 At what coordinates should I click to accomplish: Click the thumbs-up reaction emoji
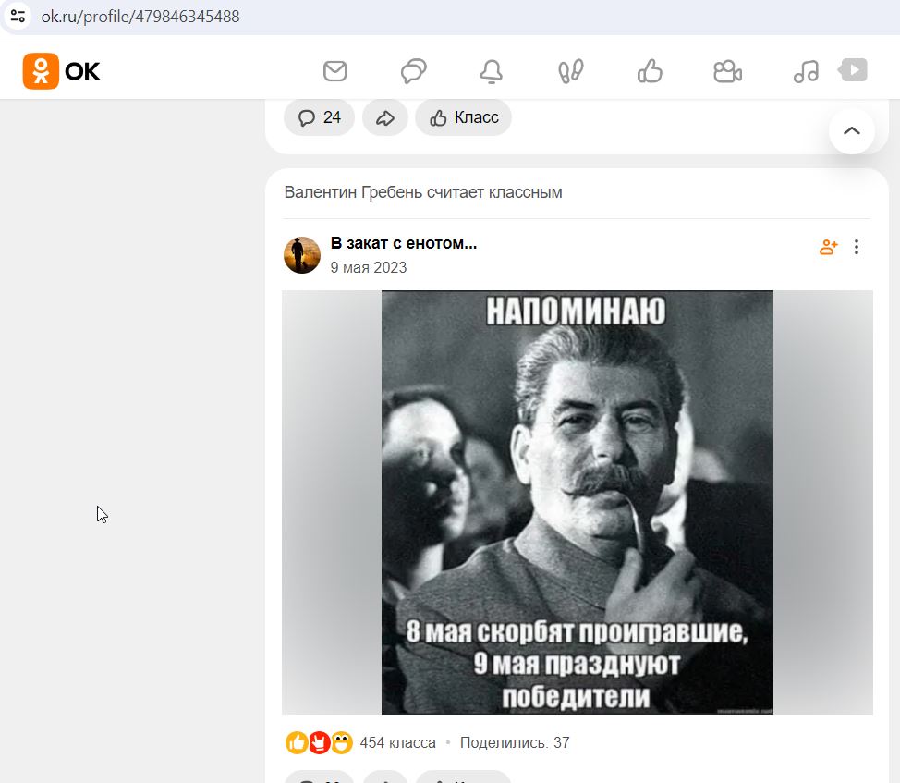297,743
